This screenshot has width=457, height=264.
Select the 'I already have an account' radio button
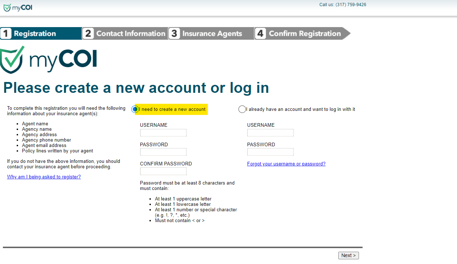(241, 109)
